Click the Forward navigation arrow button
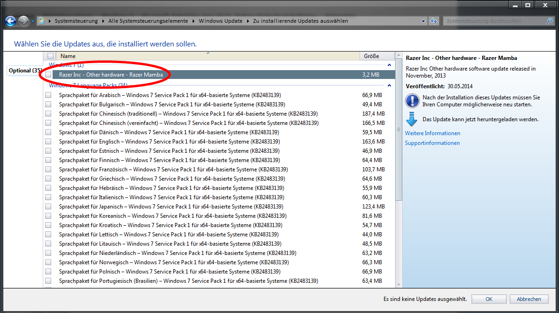Image resolution: width=559 pixels, height=313 pixels. (x=23, y=21)
